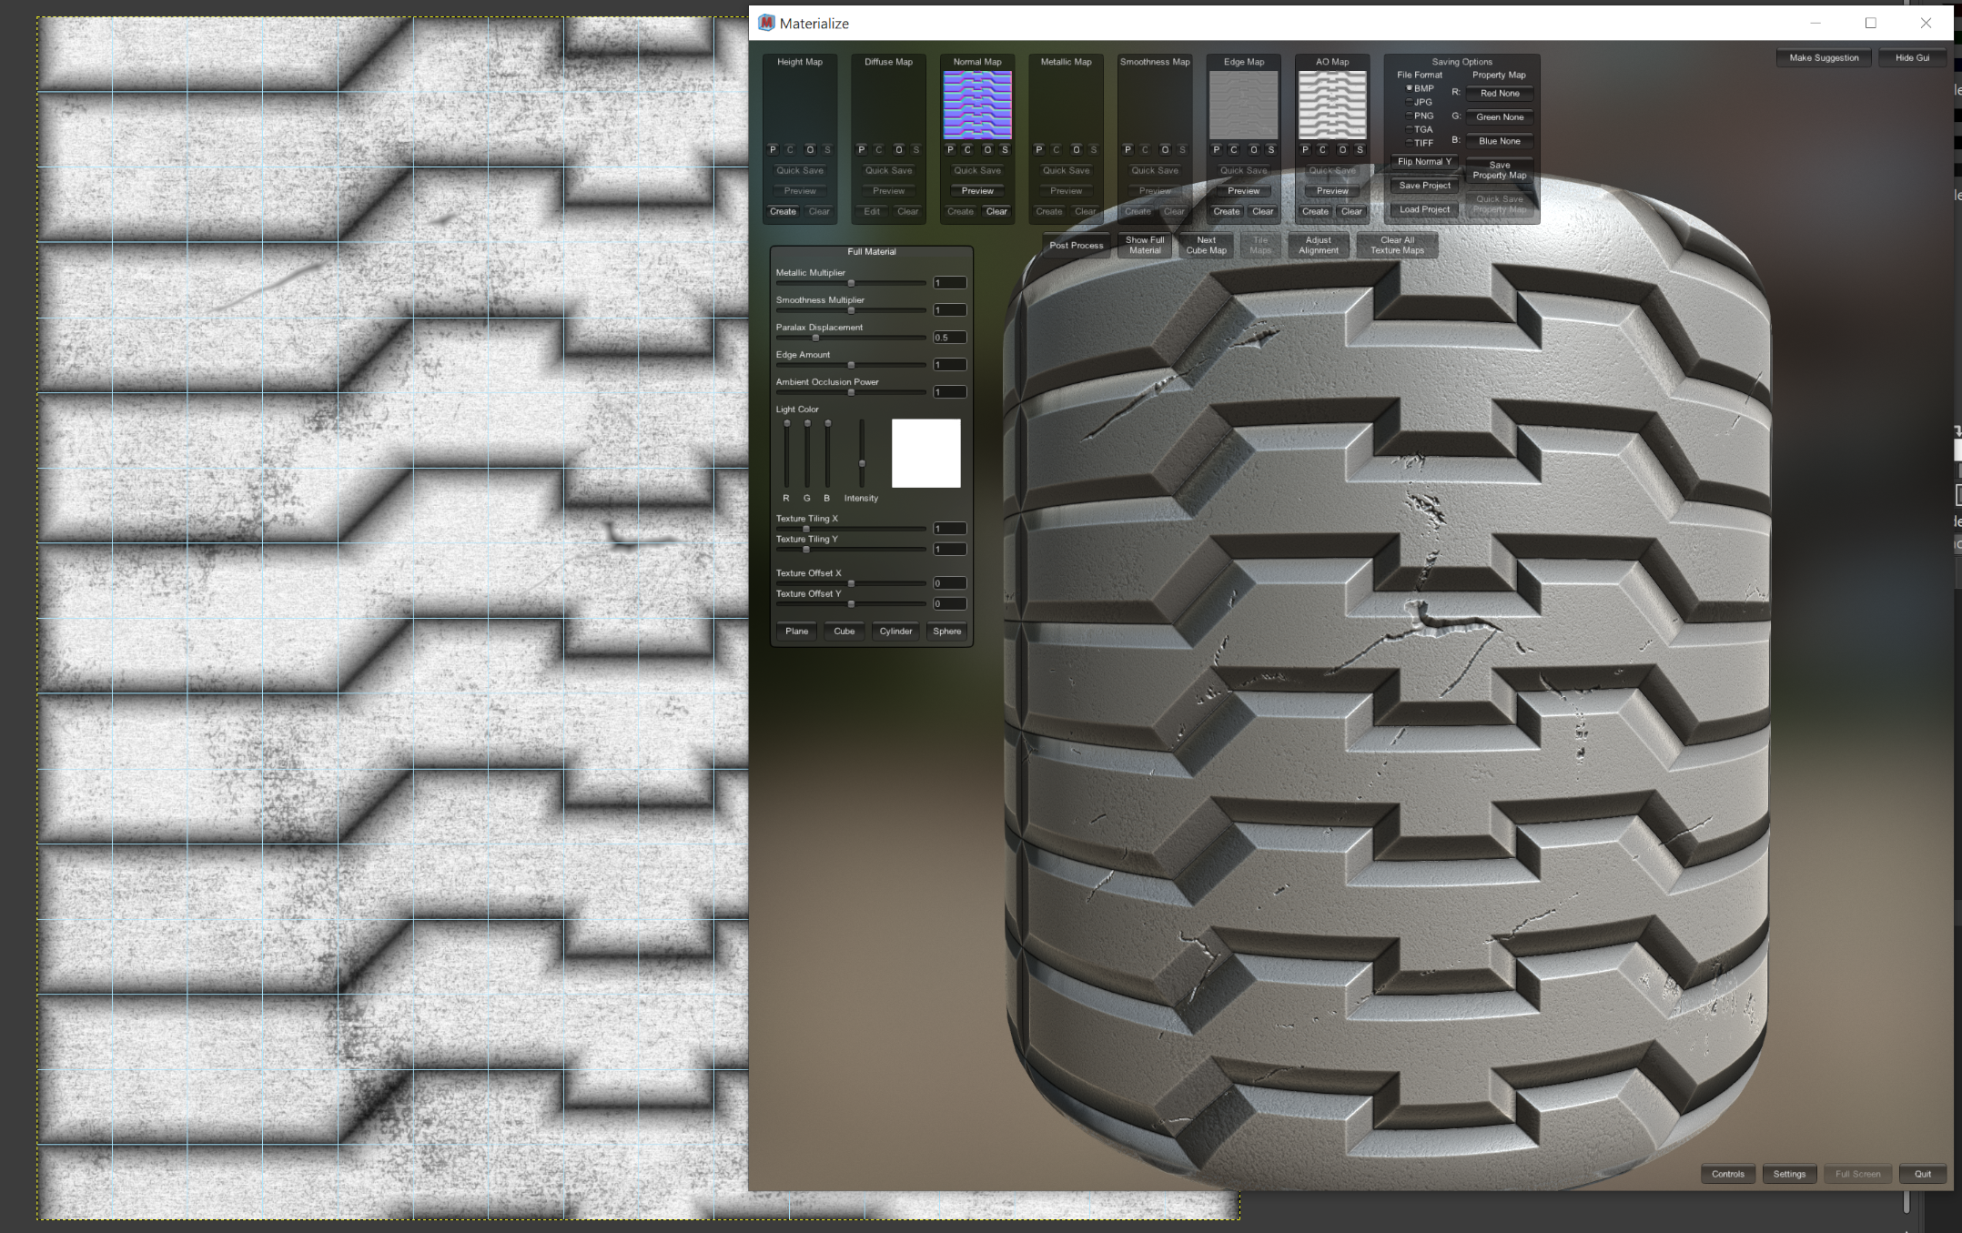The height and width of the screenshot is (1233, 1962).
Task: Click the white light color swatch
Action: (x=925, y=453)
